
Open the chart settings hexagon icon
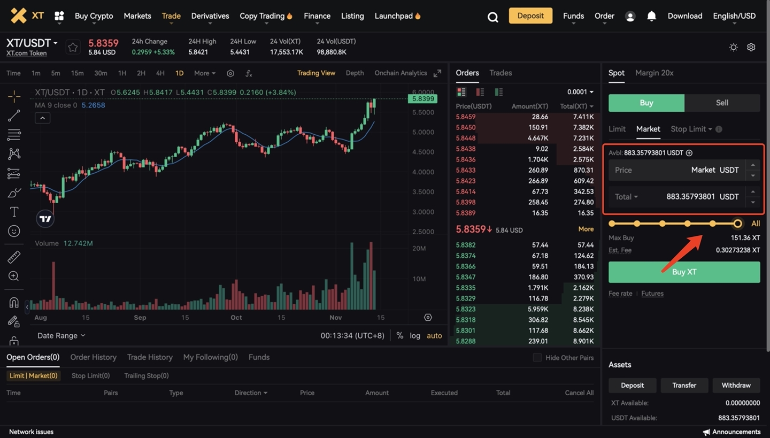point(230,73)
